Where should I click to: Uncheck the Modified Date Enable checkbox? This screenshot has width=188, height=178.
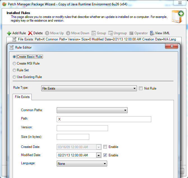(x=105, y=155)
